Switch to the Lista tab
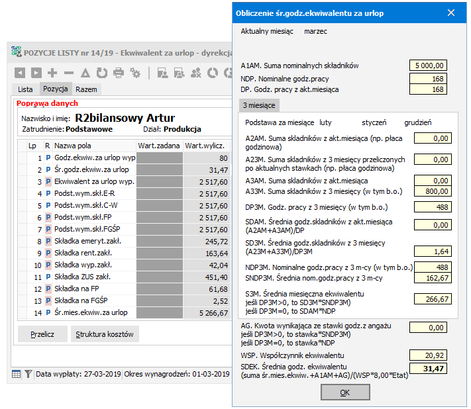The width and height of the screenshot is (471, 409). 25,89
